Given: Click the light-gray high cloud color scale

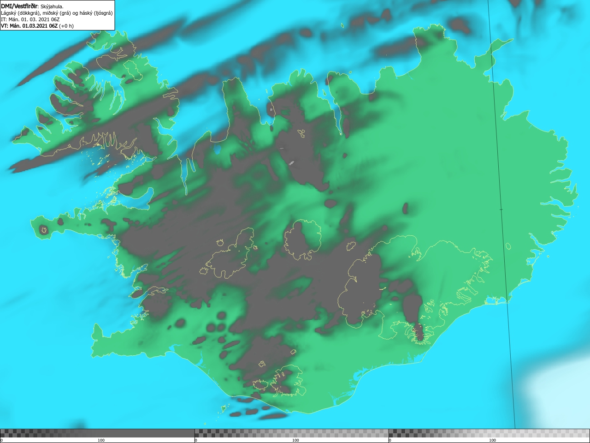Looking at the screenshot, I should pyautogui.click(x=489, y=433).
